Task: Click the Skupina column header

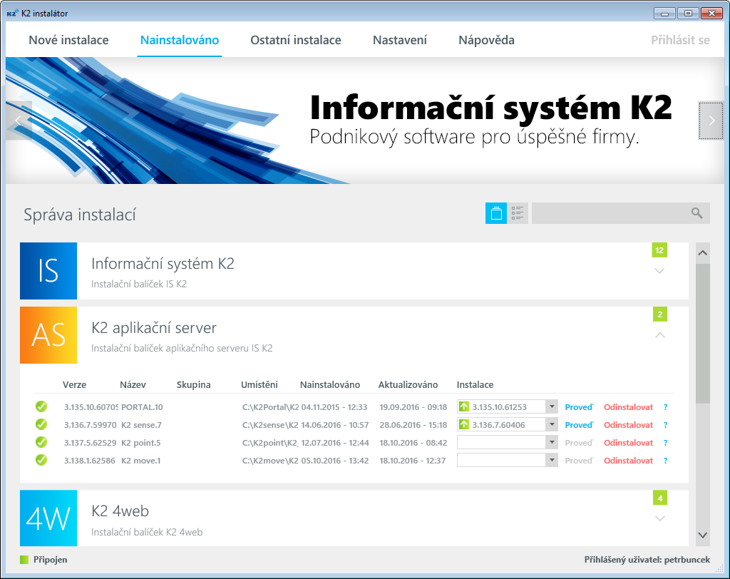Action: click(194, 385)
